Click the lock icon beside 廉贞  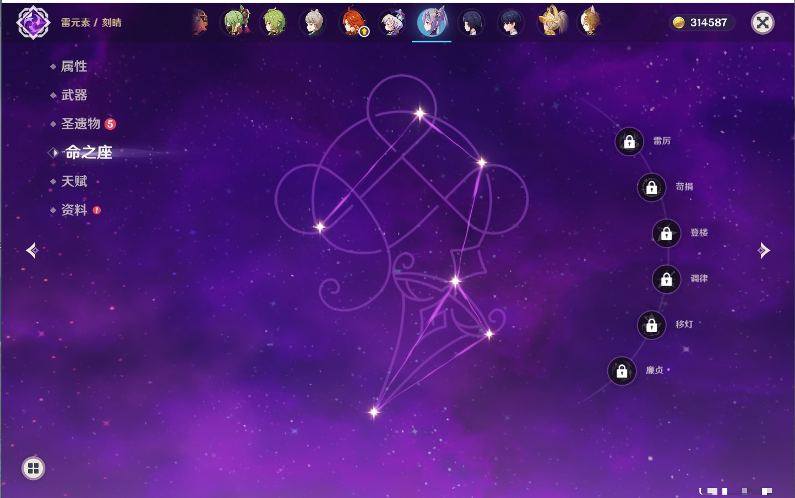622,371
